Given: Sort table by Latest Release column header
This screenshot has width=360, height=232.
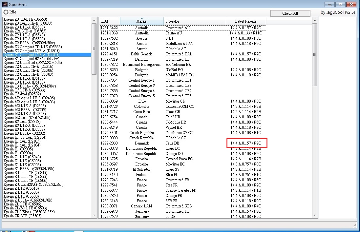Looking at the screenshot, I should [246, 21].
